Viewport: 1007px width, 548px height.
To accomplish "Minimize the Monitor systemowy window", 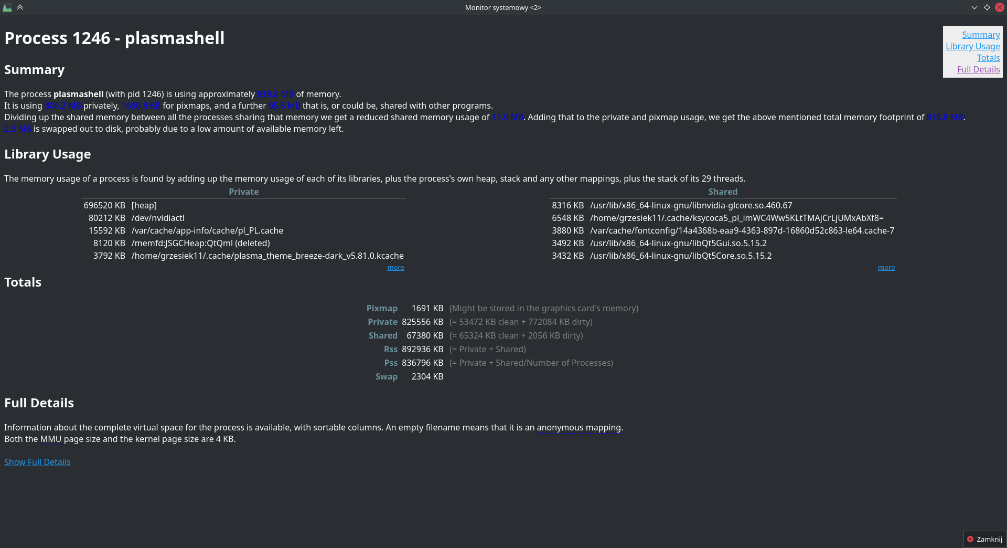I will tap(974, 7).
